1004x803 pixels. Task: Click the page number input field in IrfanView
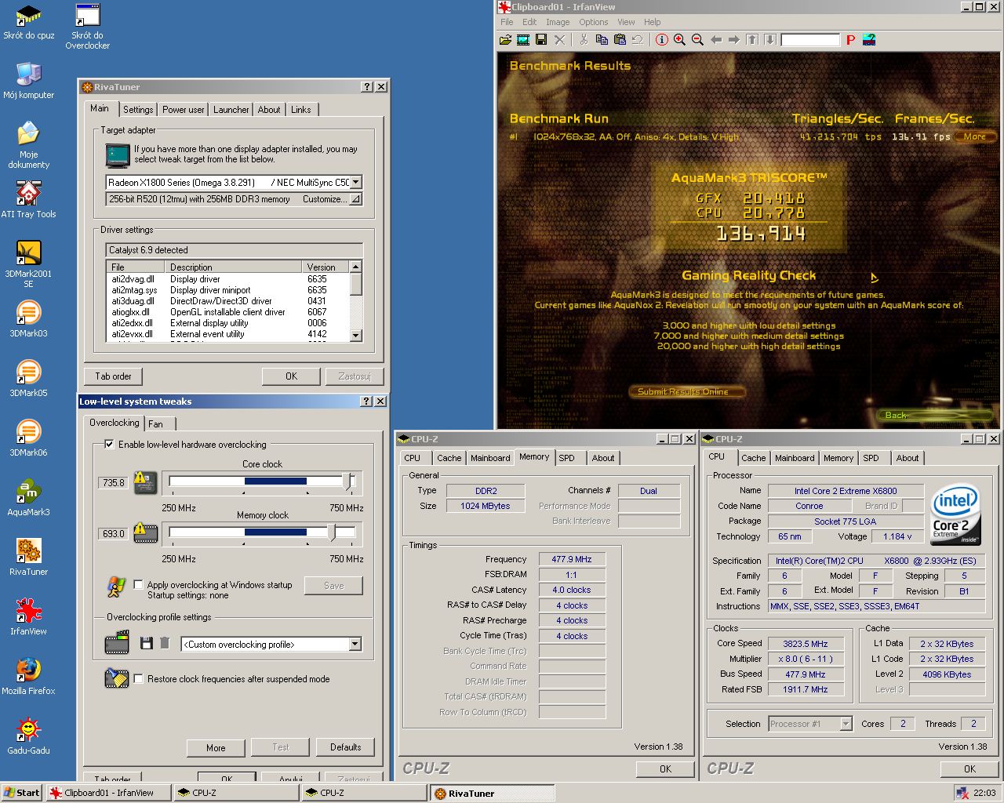[810, 40]
